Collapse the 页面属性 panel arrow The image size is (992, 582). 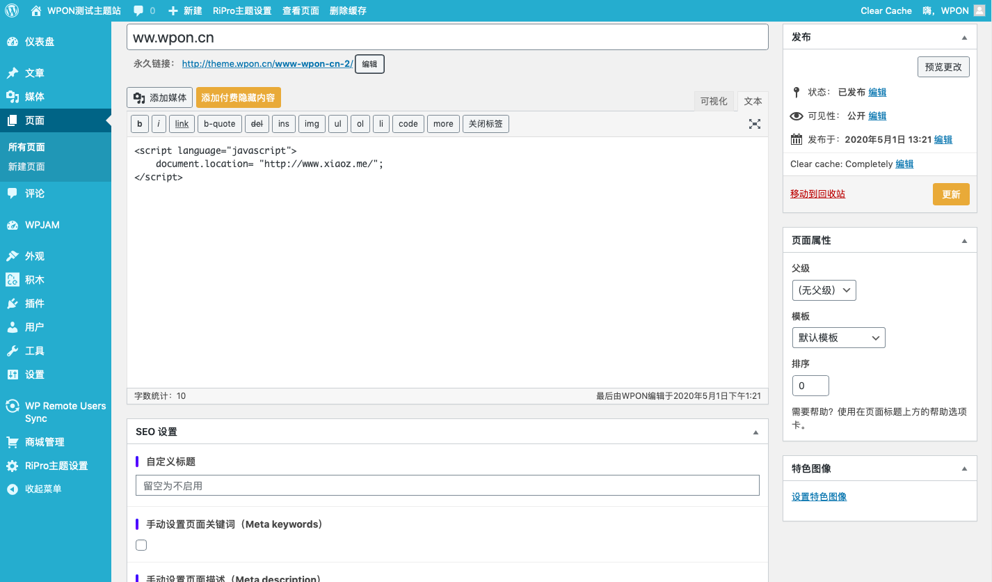(x=964, y=241)
